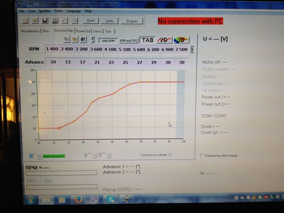Show the 2D curve view
284x213 pixels.
[164, 40]
